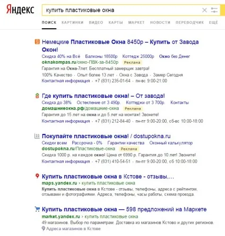
Task: Clear the search query with the X icon
Action: click(x=204, y=10)
